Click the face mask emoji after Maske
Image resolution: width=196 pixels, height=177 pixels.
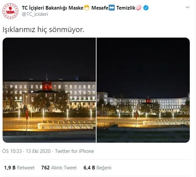[x=87, y=8]
